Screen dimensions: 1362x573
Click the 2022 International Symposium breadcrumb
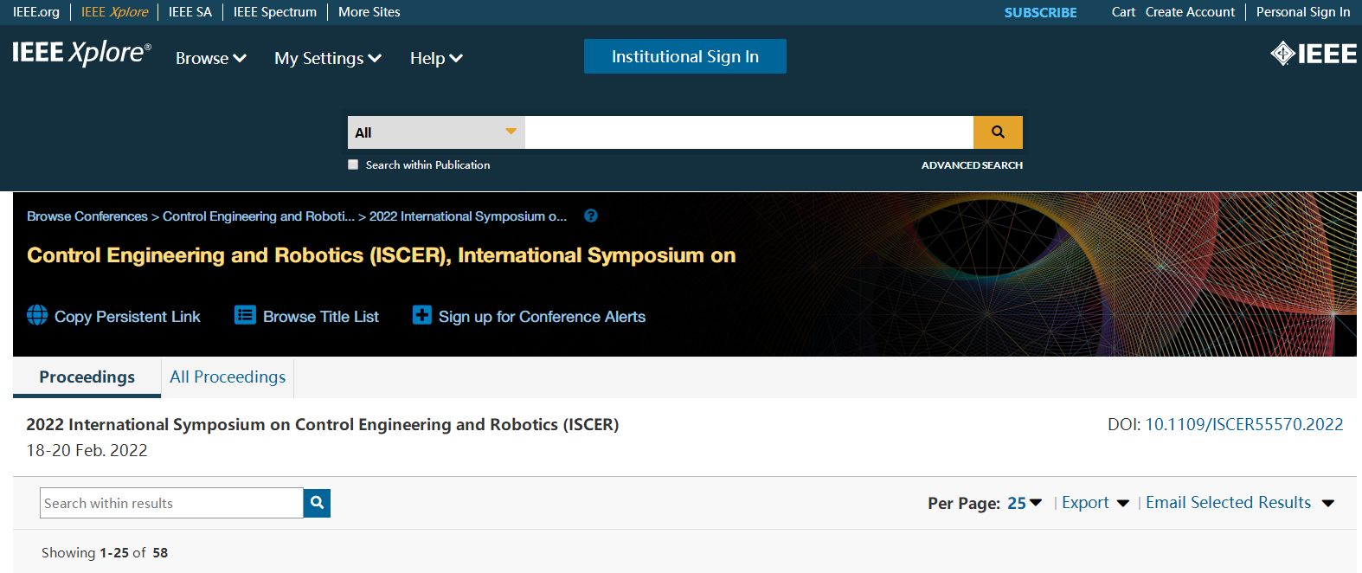(468, 216)
